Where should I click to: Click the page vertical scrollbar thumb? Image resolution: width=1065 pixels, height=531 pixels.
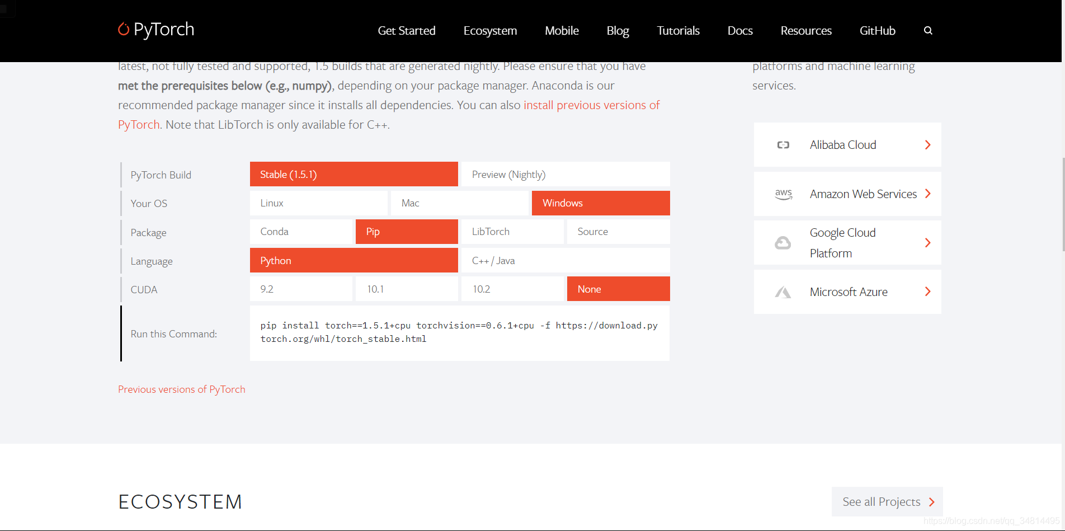point(1063,204)
